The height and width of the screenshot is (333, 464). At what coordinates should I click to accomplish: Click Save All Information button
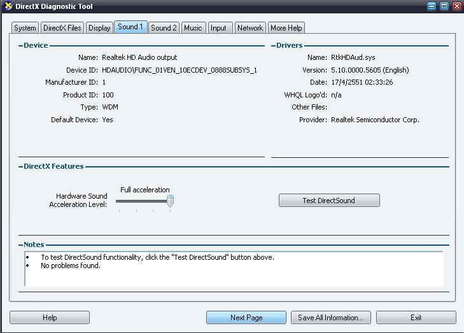coord(331,318)
